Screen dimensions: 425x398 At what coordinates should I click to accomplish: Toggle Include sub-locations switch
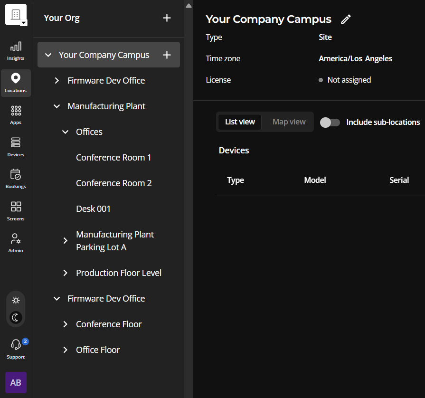pos(330,122)
